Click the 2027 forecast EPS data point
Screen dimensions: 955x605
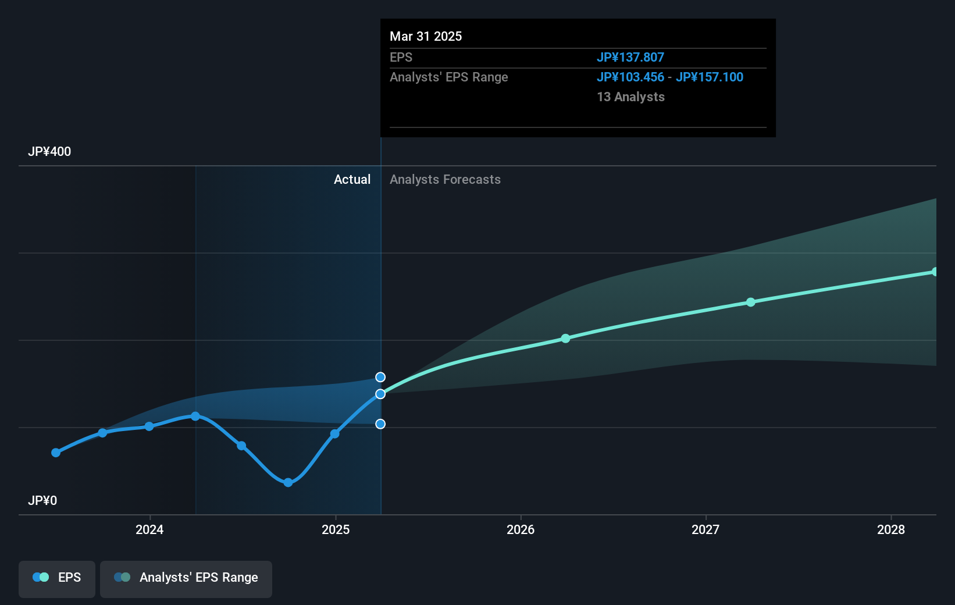751,302
